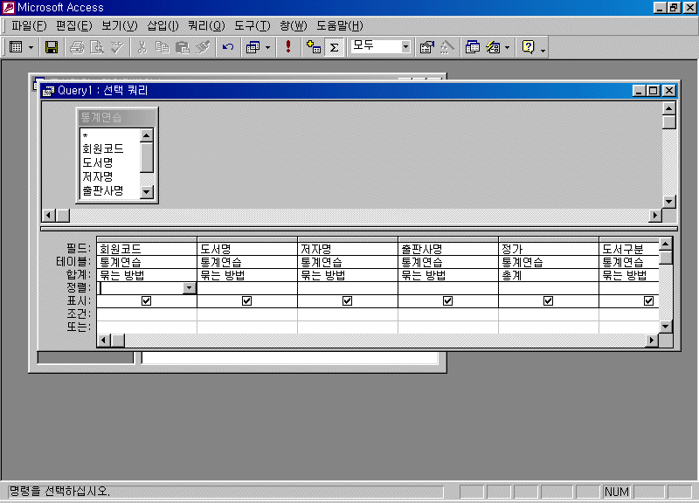Viewport: 699px width, 503px height.
Task: Click the 도서구분 field cell in the grid
Action: (x=629, y=249)
